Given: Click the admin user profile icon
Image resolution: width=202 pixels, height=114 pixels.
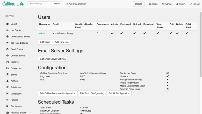Looking at the screenshot, I should click(x=177, y=4).
